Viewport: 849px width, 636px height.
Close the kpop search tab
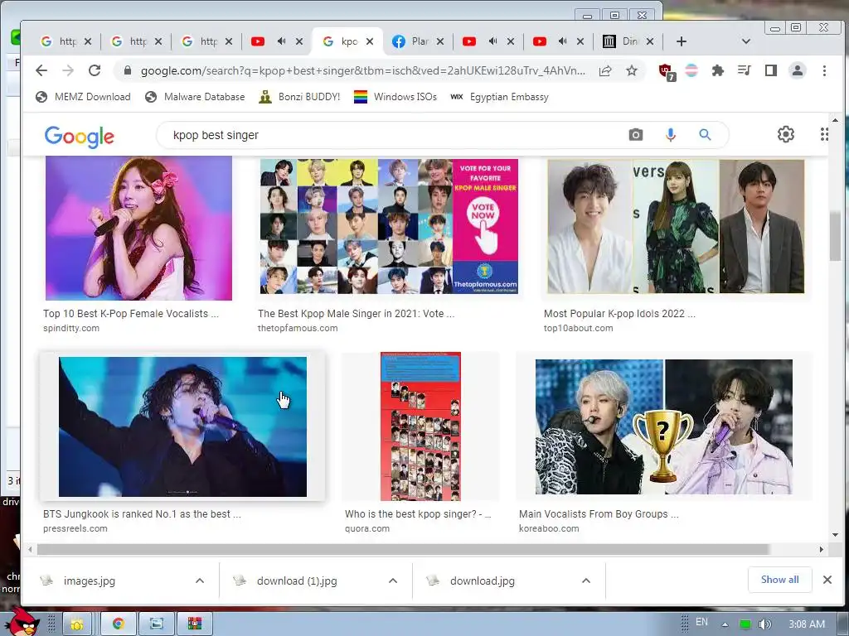(x=369, y=41)
